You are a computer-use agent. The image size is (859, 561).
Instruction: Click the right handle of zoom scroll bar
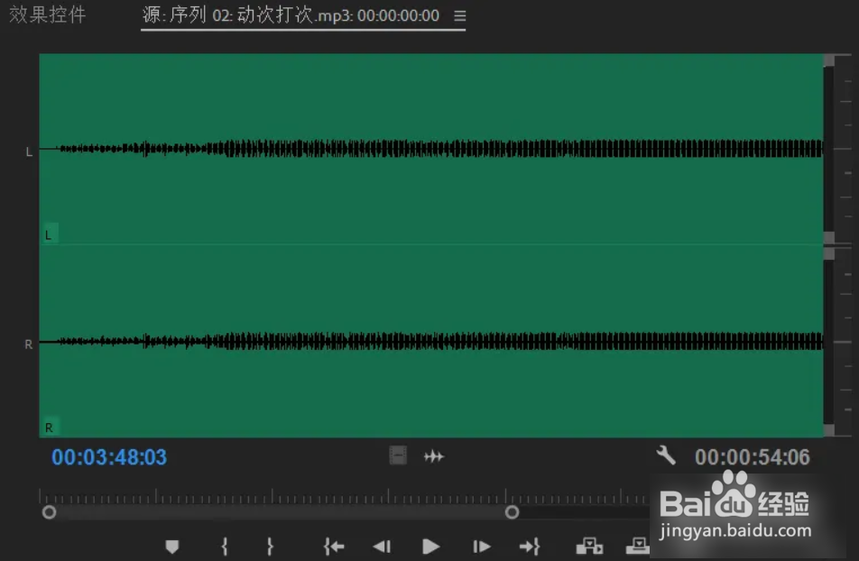tap(513, 512)
